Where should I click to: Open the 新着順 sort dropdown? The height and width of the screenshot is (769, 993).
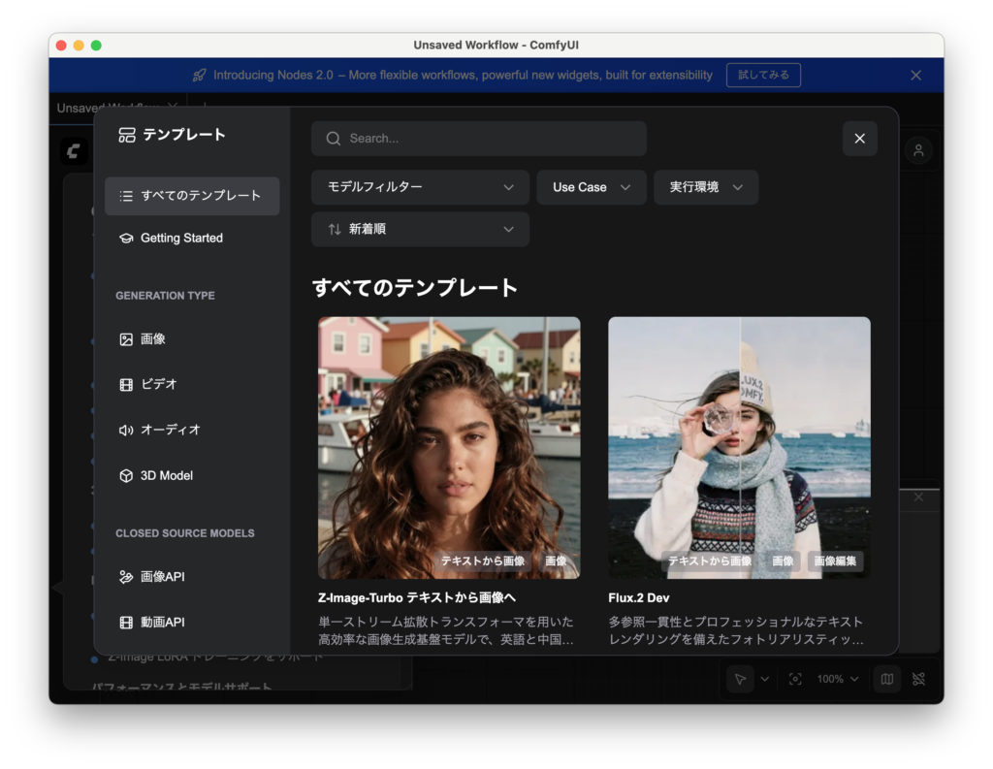click(420, 230)
